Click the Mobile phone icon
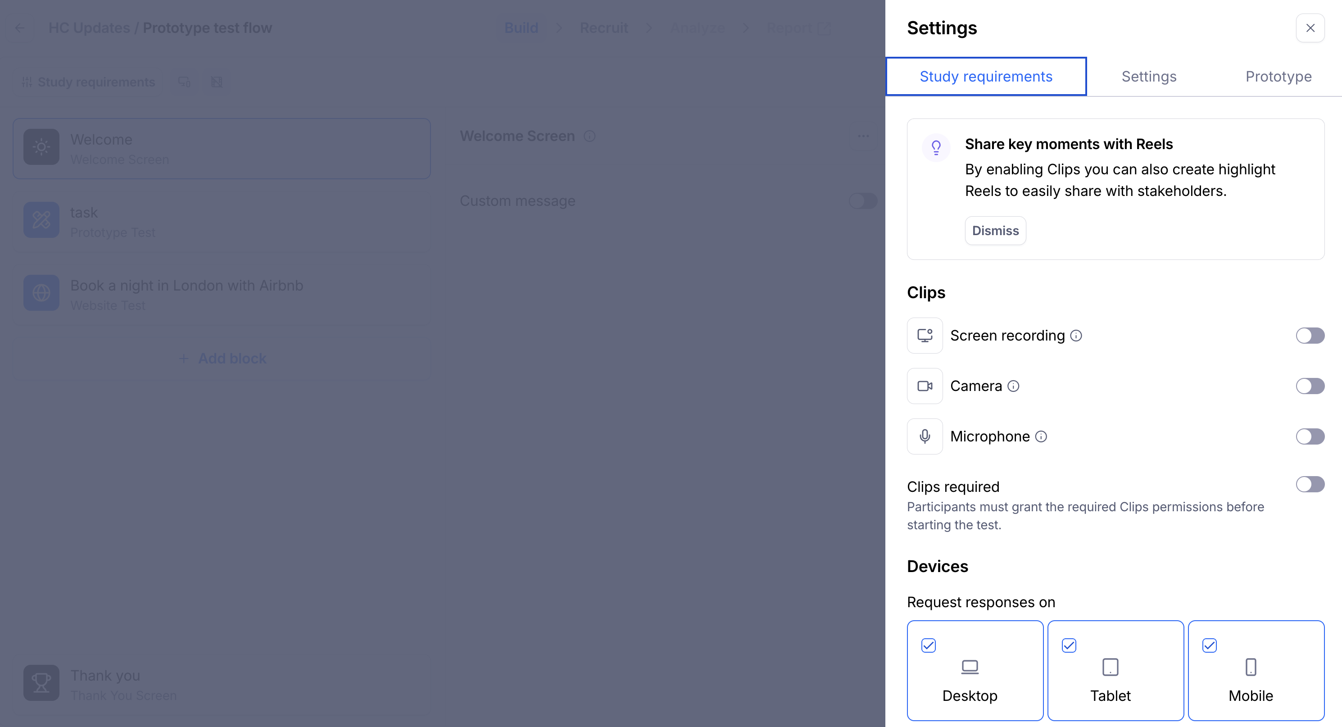 point(1251,667)
